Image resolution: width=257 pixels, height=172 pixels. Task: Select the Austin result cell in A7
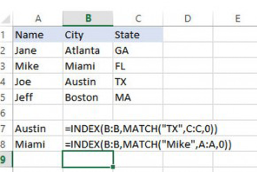pos(38,128)
